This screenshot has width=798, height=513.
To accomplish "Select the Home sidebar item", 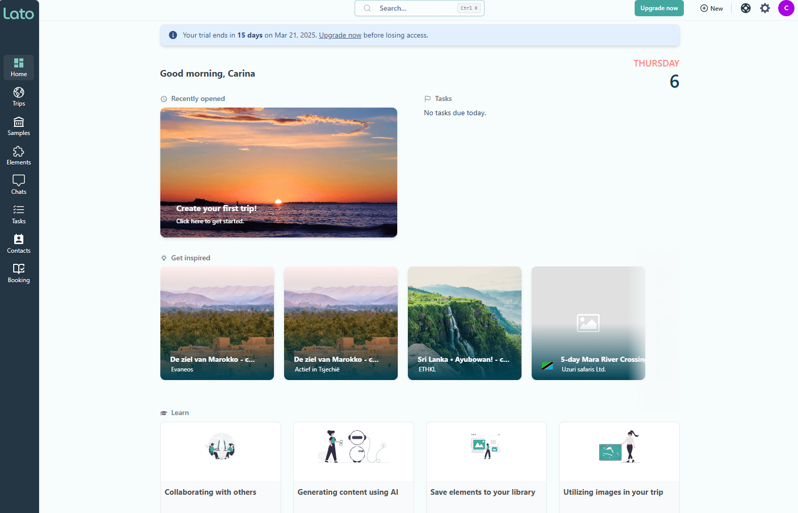I will pyautogui.click(x=19, y=67).
